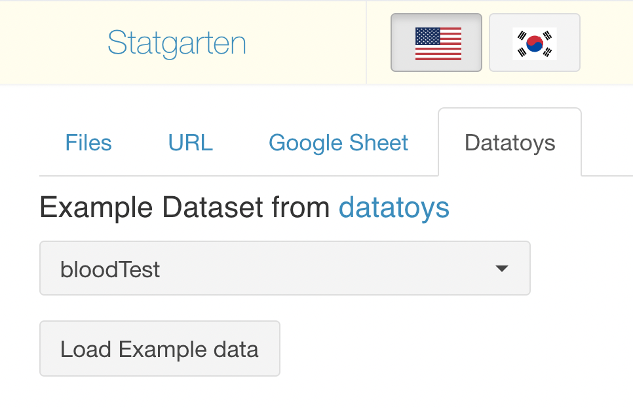
Task: Switch to the Files tab
Action: [88, 143]
